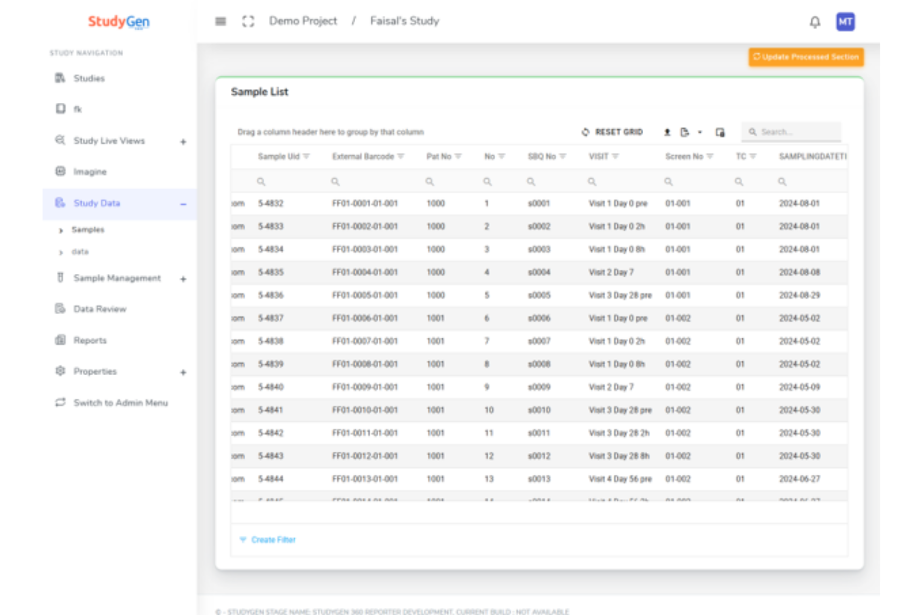This screenshot has height=615, width=923.
Task: Click search icon under No column
Action: (487, 182)
